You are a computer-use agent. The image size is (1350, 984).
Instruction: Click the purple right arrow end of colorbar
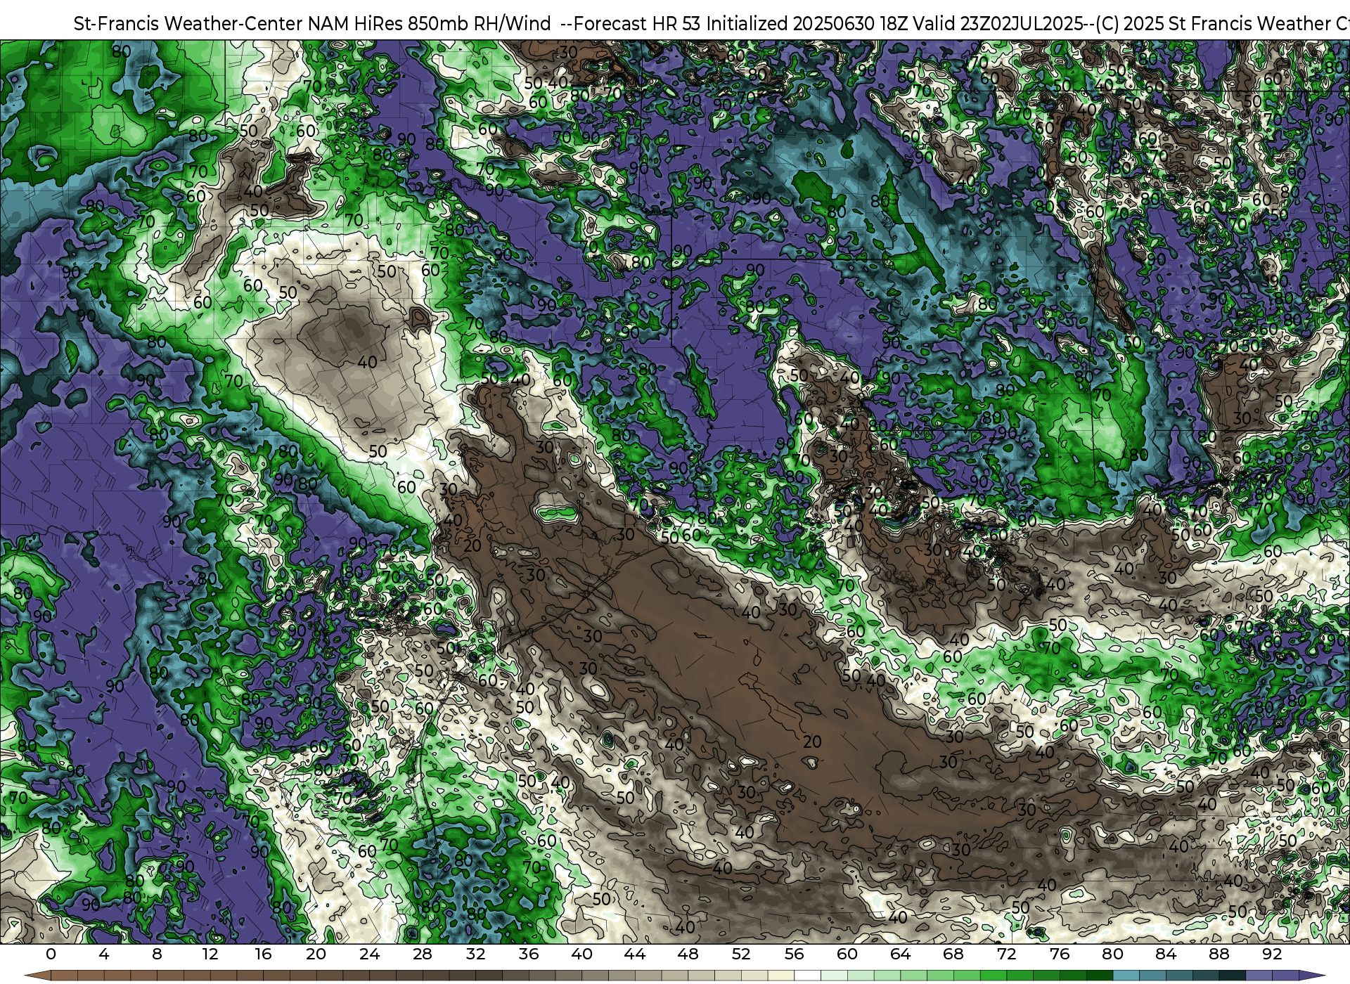pos(1311,976)
